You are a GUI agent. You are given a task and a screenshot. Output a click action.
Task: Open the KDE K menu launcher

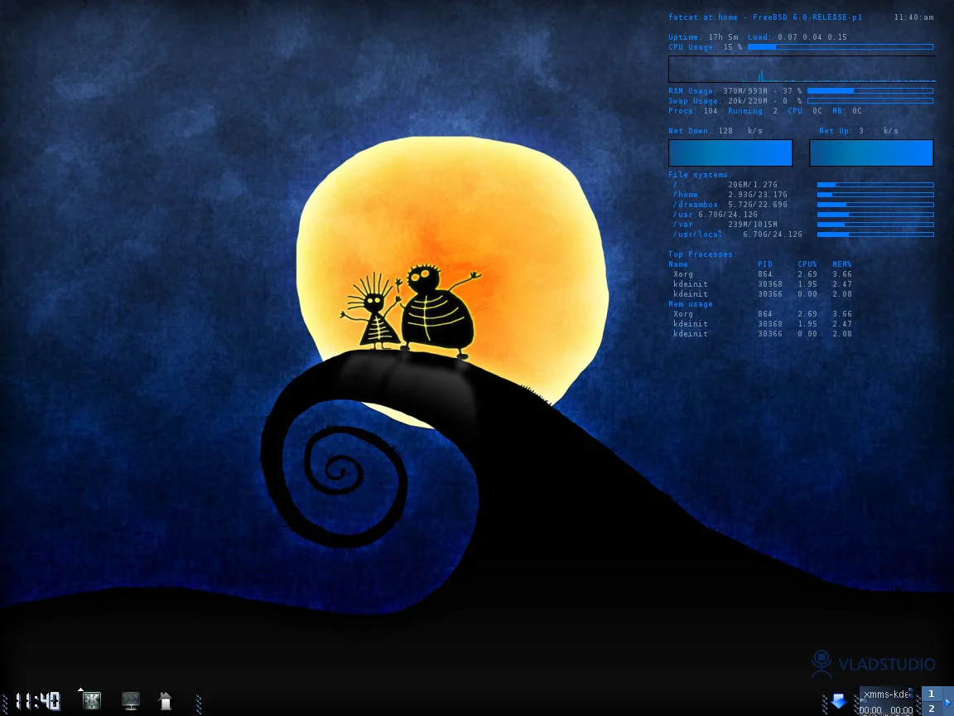(91, 700)
